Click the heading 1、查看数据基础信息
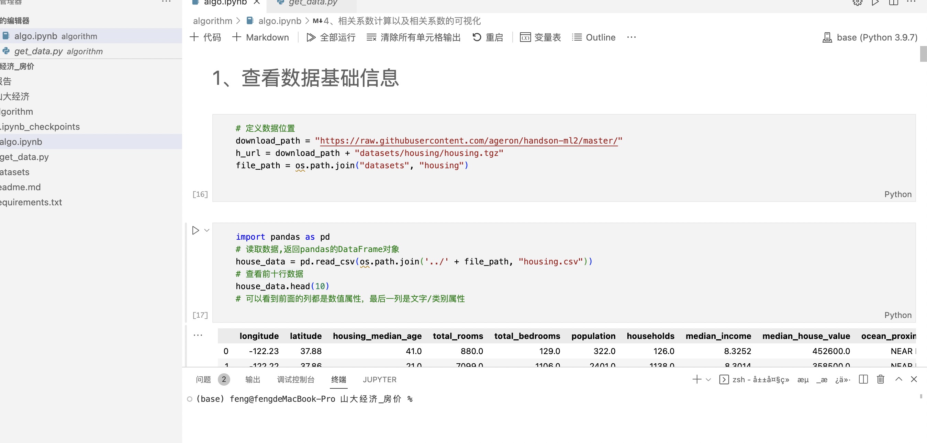Screen dimensions: 927x443 pos(305,78)
